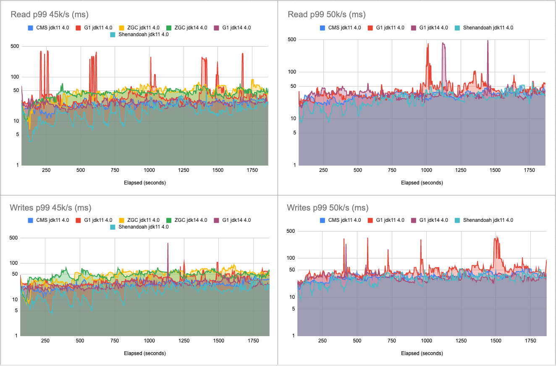This screenshot has width=556, height=366.
Task: Select the 'Writes p99 45k/s (ms)' chart title
Action: pyautogui.click(x=51, y=208)
